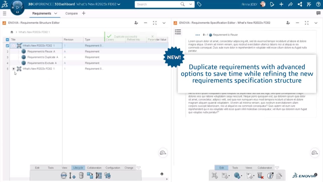Sort by the Type column header
Screen dimensions: 323x182
click(x=87, y=40)
